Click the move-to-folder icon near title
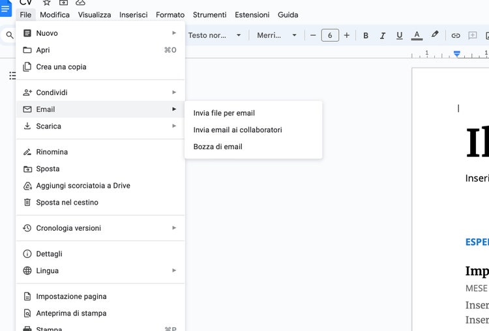The width and height of the screenshot is (489, 331). click(64, 3)
